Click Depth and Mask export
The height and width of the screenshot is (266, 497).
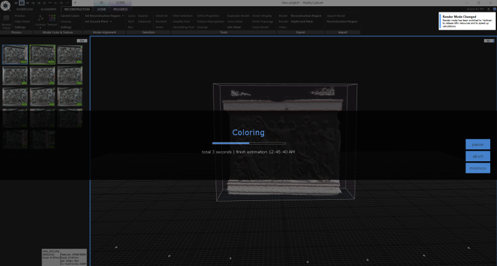tap(302, 22)
